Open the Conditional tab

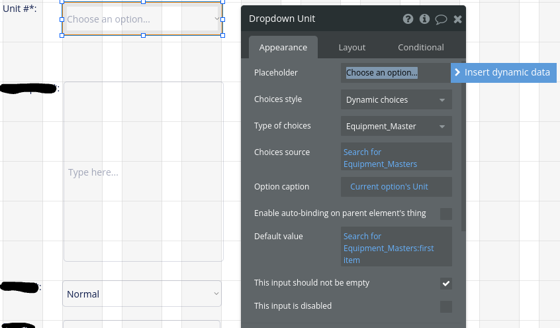pos(420,47)
